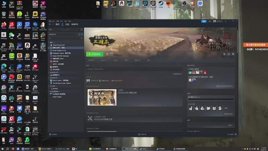Screen dimensions: 268x151
Task: Open Microsoft Edge desktop icon
Action: pyautogui.click(x=4, y=68)
